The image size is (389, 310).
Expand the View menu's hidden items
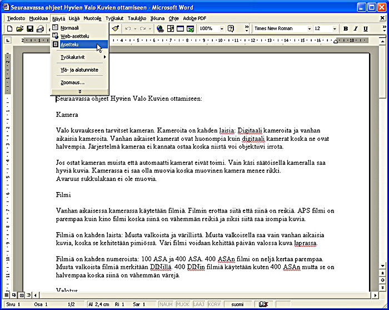79,91
